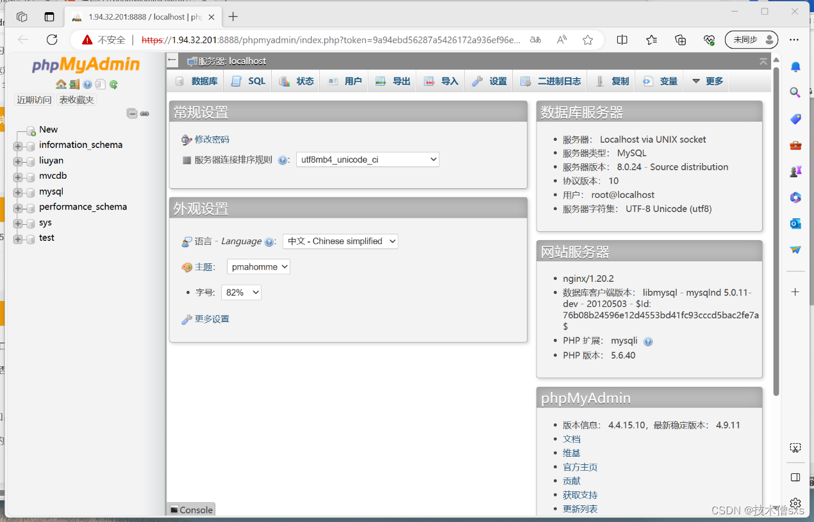Switch to the 导出 tab

tap(392, 81)
